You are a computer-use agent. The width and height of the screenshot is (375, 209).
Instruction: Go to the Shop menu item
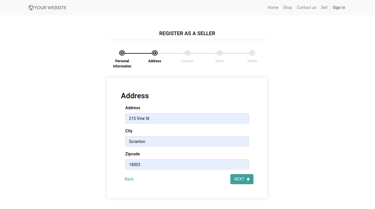tap(288, 7)
